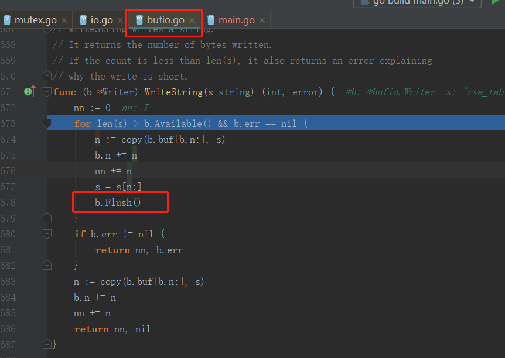The image size is (505, 358).
Task: Click the '*b: *bufio.Writer' inline debug hint
Action: 391,92
